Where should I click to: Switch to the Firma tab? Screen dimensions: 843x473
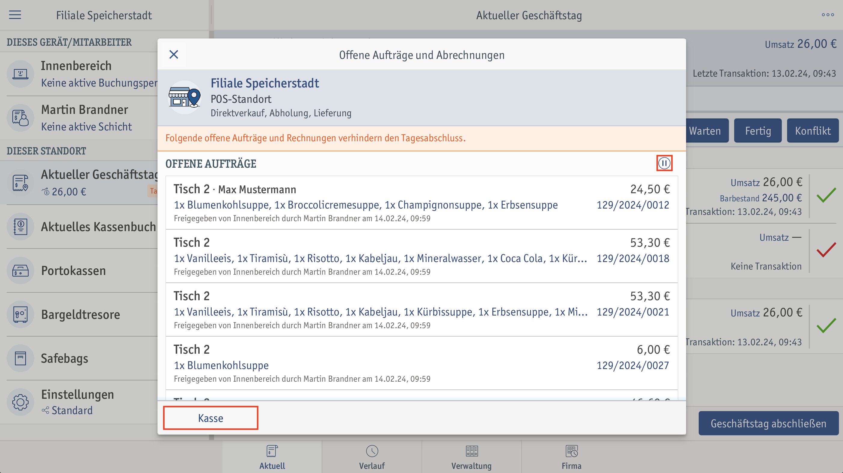coord(572,457)
